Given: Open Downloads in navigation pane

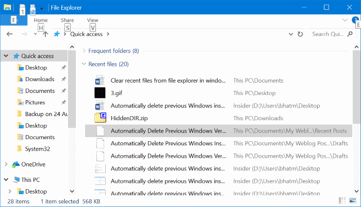Looking at the screenshot, I should point(40,79).
